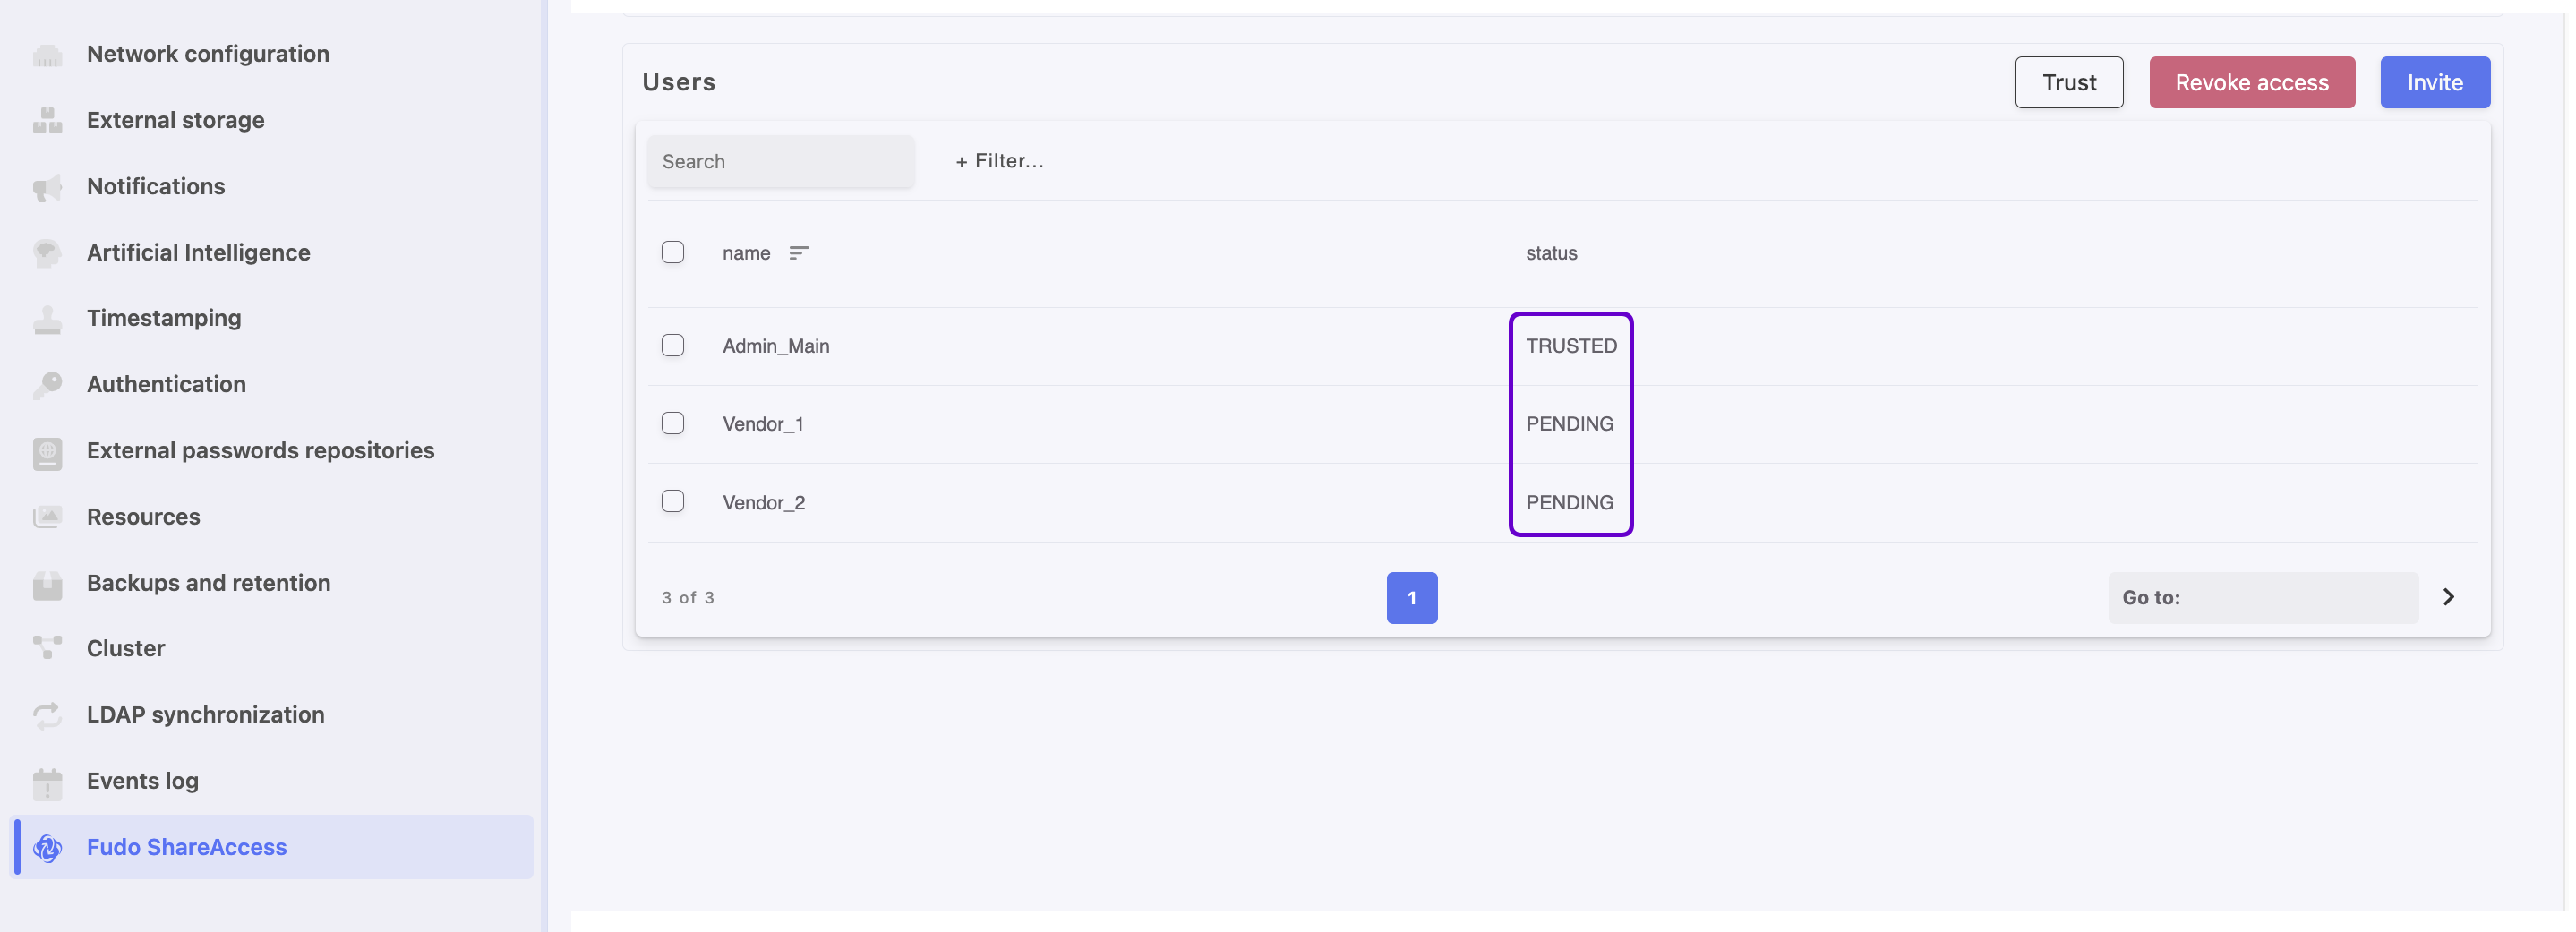Click the right chevron next to Go to
Screen dimensions: 2576x932
point(2448,597)
